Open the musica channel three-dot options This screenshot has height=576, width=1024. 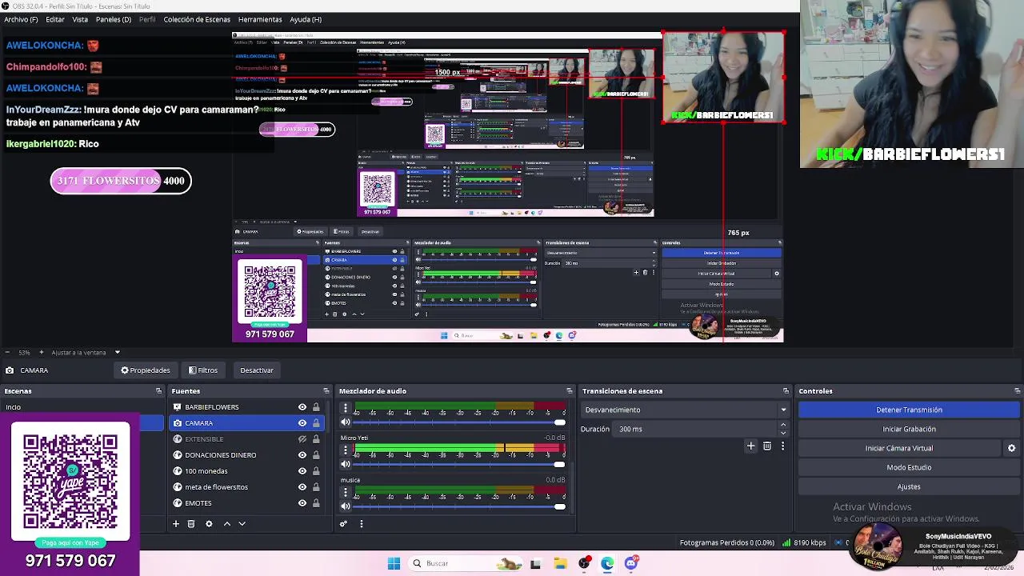click(346, 492)
